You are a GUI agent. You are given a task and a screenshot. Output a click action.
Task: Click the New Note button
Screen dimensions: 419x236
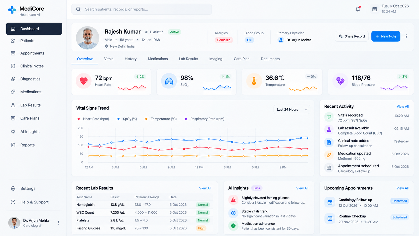pos(386,36)
